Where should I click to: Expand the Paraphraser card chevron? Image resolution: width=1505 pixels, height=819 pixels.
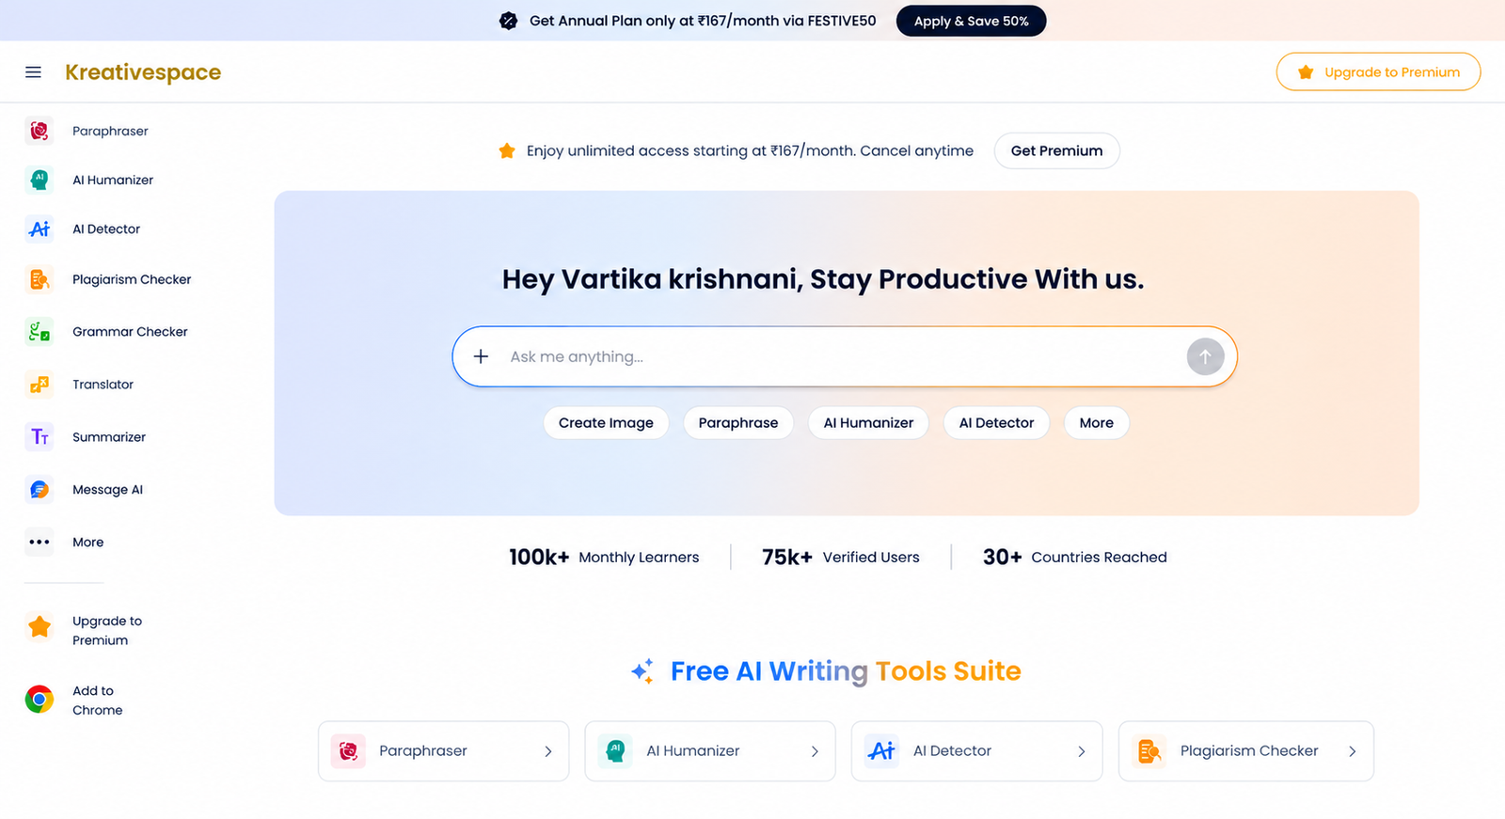click(x=548, y=751)
